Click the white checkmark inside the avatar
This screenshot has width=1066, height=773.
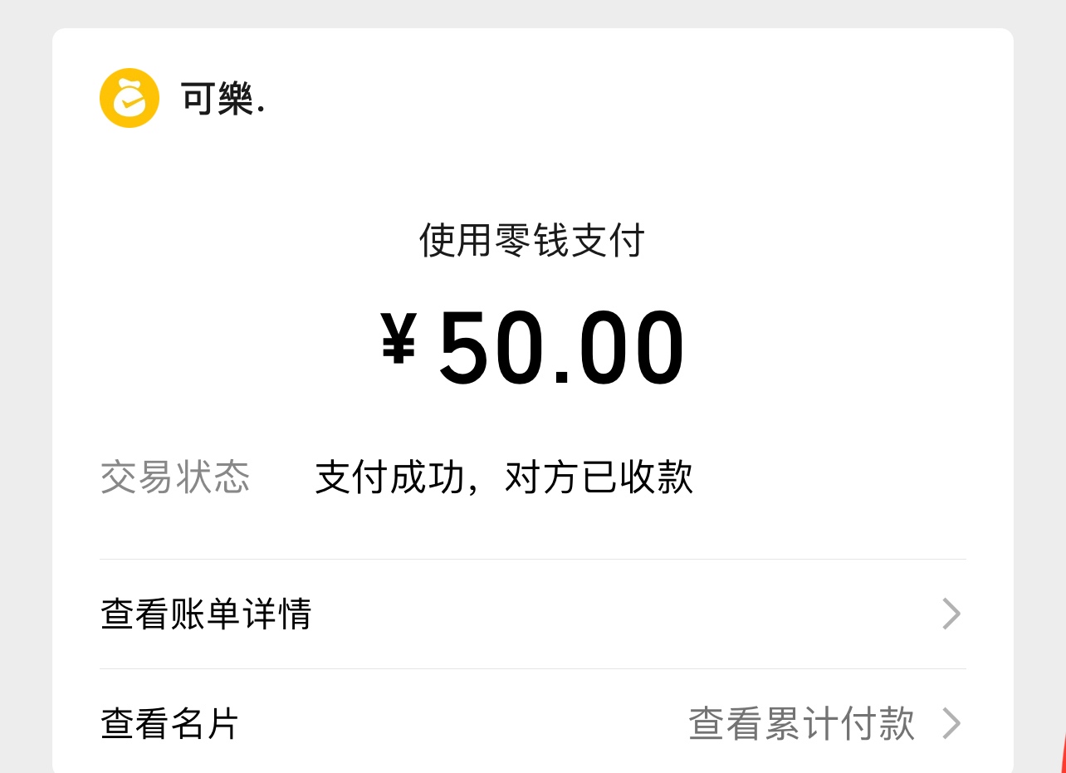(x=127, y=102)
